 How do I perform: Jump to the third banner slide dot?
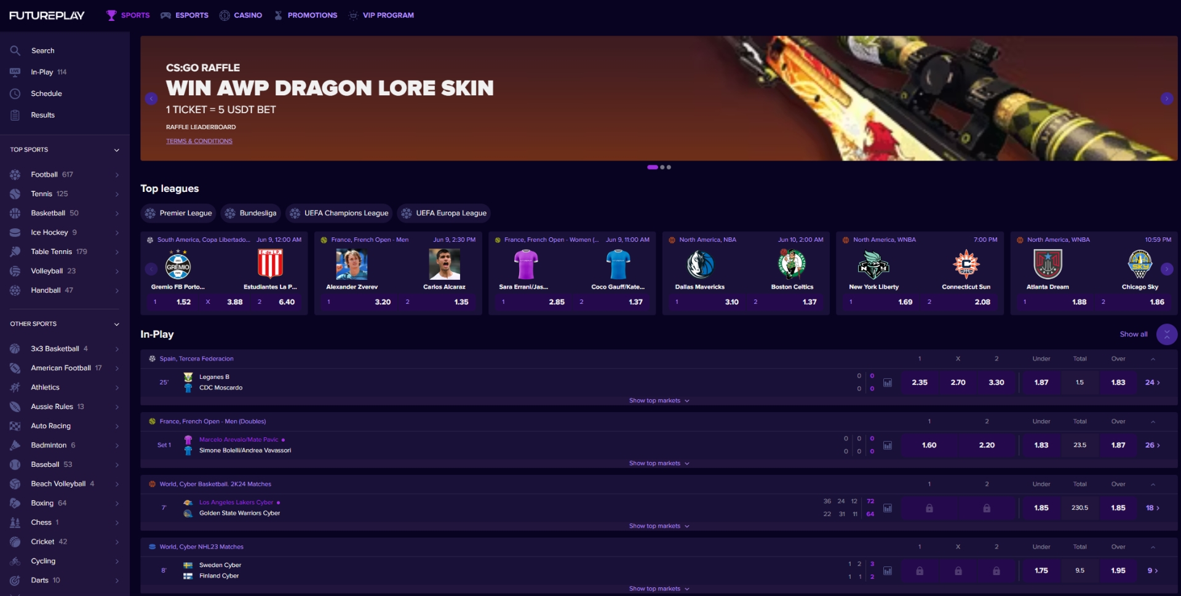click(x=669, y=167)
